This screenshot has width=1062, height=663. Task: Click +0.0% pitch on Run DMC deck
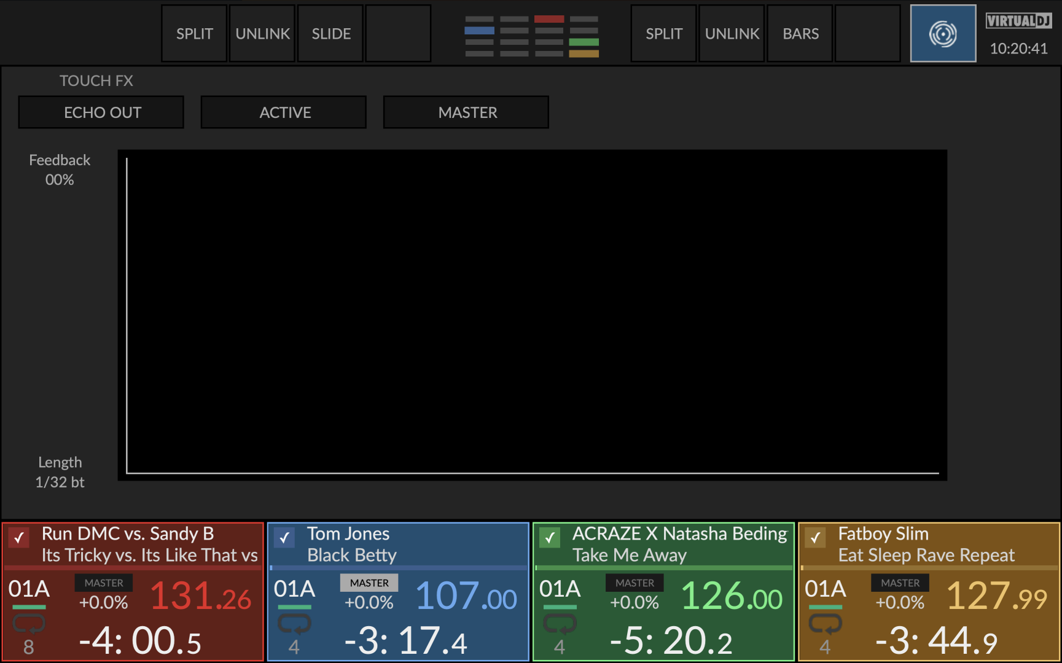[x=103, y=603]
